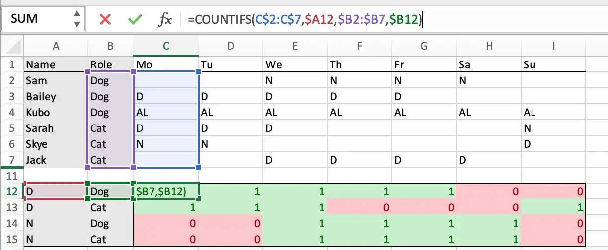
Task: Click the We header cell
Action: point(295,64)
